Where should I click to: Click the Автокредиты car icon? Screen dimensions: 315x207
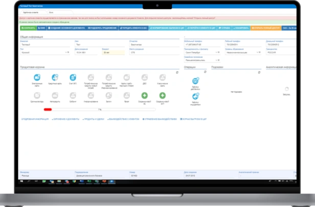click(x=55, y=96)
